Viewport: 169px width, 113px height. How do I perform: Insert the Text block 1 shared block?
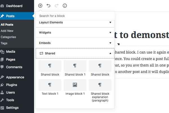click(50, 87)
